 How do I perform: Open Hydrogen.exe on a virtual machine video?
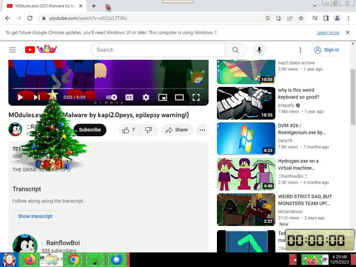click(298, 164)
